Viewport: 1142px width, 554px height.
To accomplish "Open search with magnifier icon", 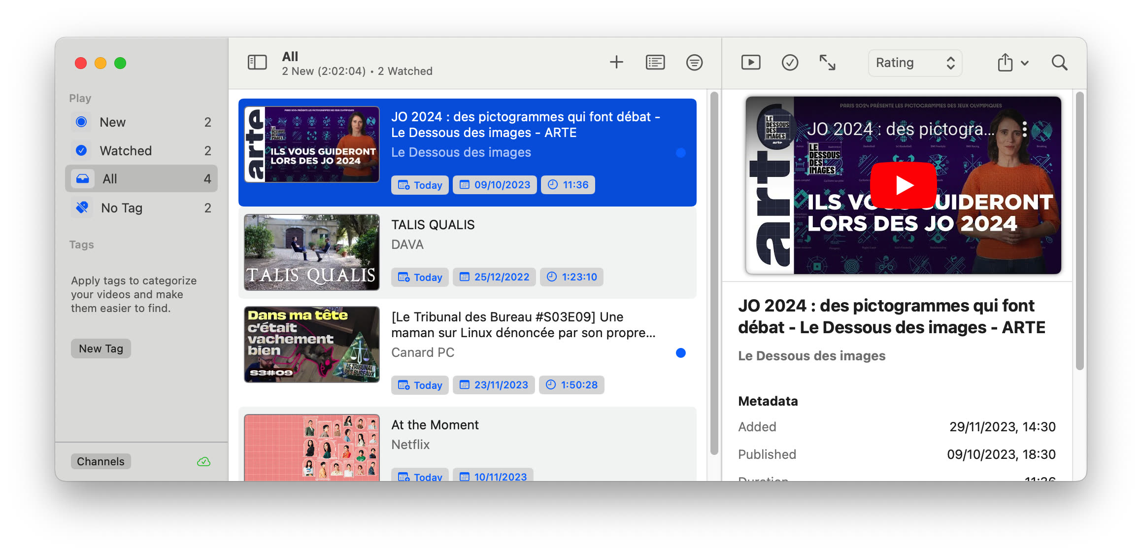I will click(x=1059, y=63).
